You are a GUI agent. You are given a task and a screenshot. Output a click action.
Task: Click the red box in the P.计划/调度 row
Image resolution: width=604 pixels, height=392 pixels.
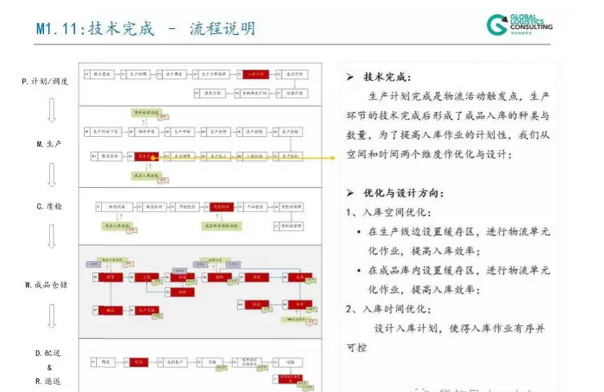(x=256, y=74)
